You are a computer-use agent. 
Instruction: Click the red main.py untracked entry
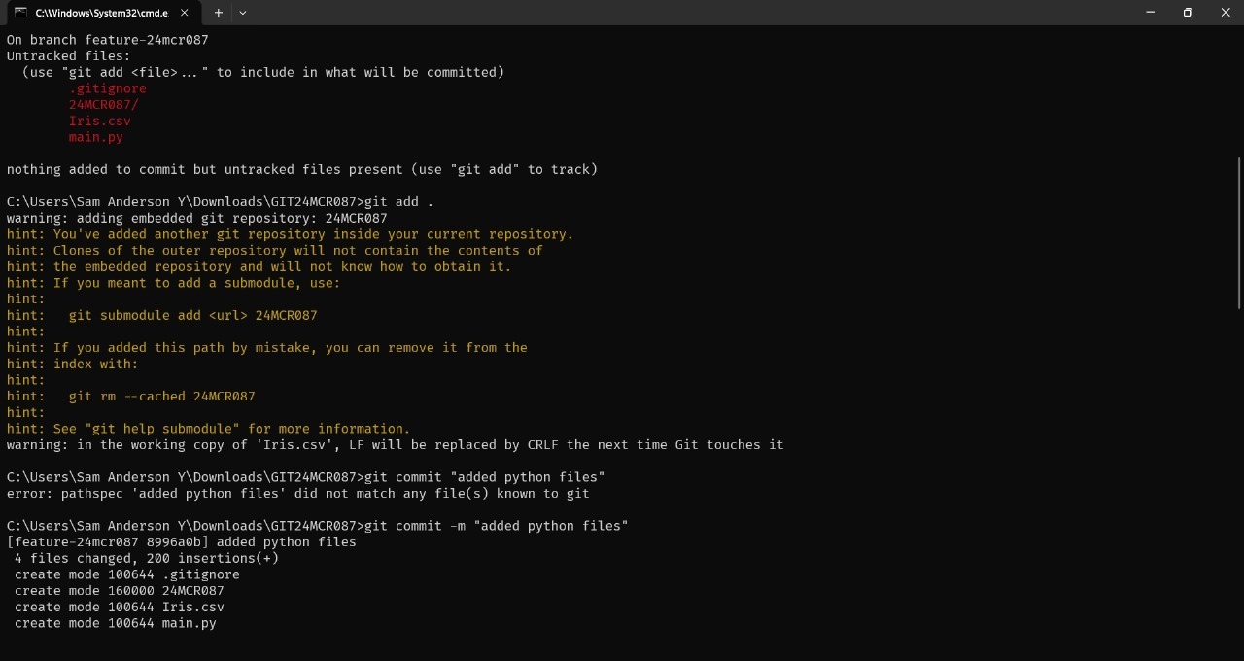(95, 137)
